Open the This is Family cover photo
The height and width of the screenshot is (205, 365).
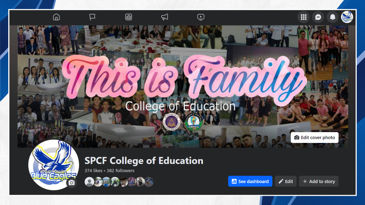tap(183, 87)
